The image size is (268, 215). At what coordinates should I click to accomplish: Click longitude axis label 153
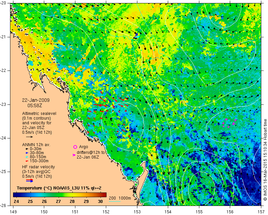tap(137, 212)
